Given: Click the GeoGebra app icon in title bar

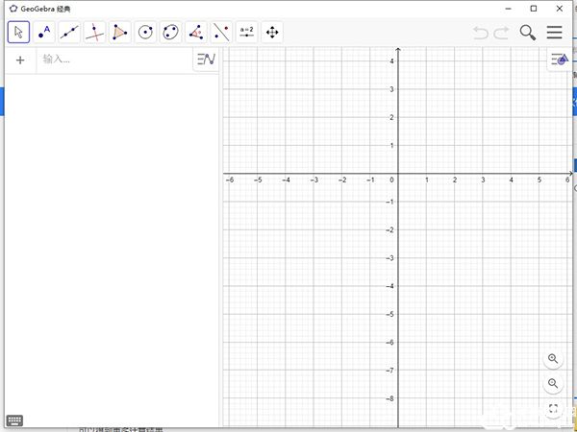Looking at the screenshot, I should coord(13,9).
